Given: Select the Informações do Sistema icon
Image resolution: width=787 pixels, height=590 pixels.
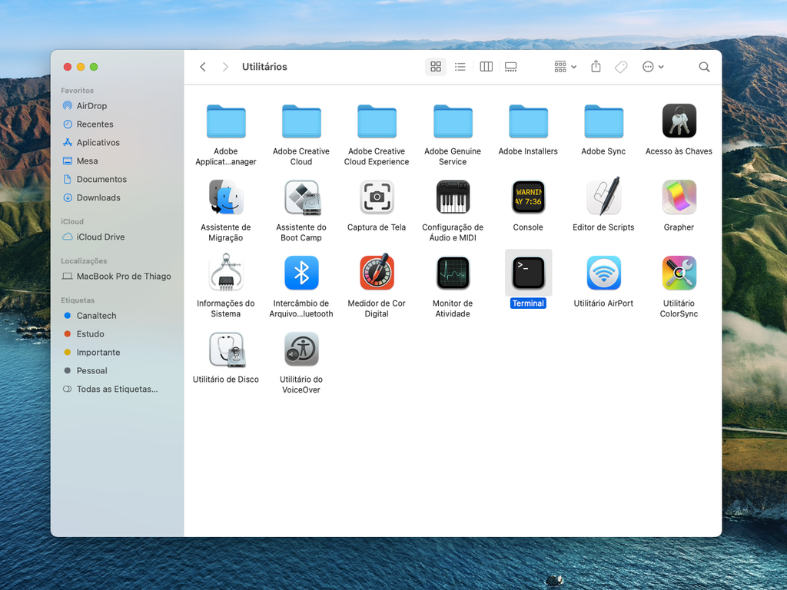Looking at the screenshot, I should coord(226,273).
